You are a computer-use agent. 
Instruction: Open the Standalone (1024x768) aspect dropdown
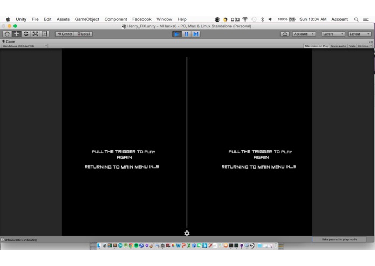tap(24, 46)
